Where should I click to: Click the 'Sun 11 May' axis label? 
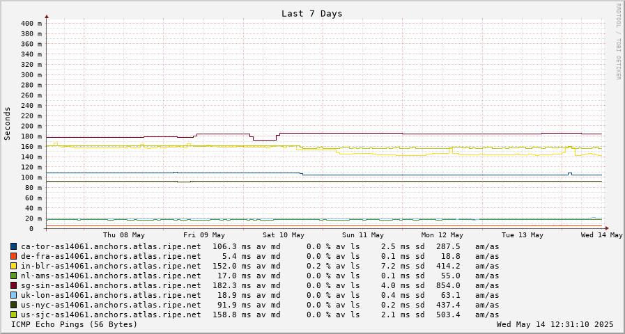363,235
